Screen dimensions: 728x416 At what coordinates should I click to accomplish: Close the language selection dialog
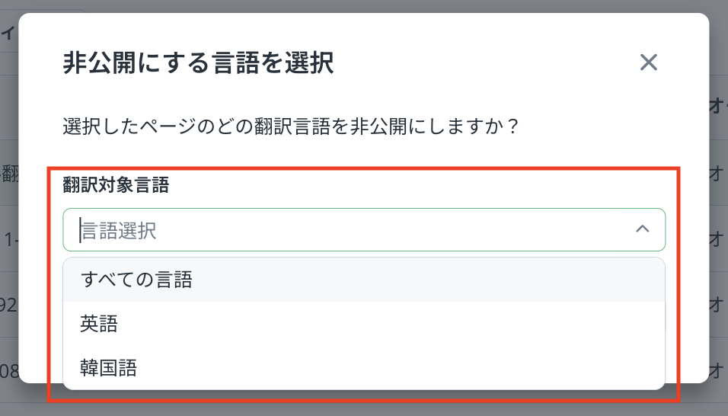[x=648, y=62]
